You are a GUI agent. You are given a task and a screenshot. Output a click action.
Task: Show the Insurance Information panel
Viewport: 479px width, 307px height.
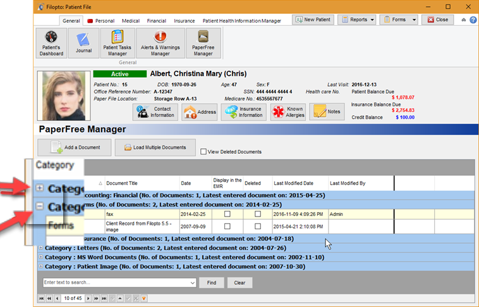243,112
